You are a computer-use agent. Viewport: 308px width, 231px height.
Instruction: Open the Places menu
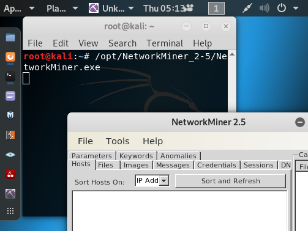pos(62,9)
